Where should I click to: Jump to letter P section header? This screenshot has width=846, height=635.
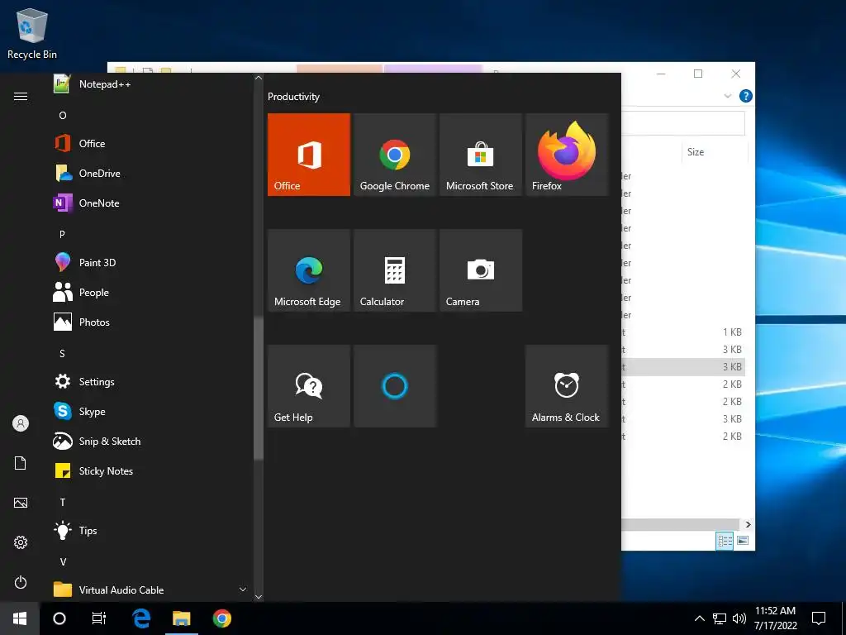[x=63, y=234]
